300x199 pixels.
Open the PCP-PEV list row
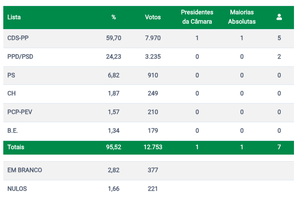[x=149, y=112]
